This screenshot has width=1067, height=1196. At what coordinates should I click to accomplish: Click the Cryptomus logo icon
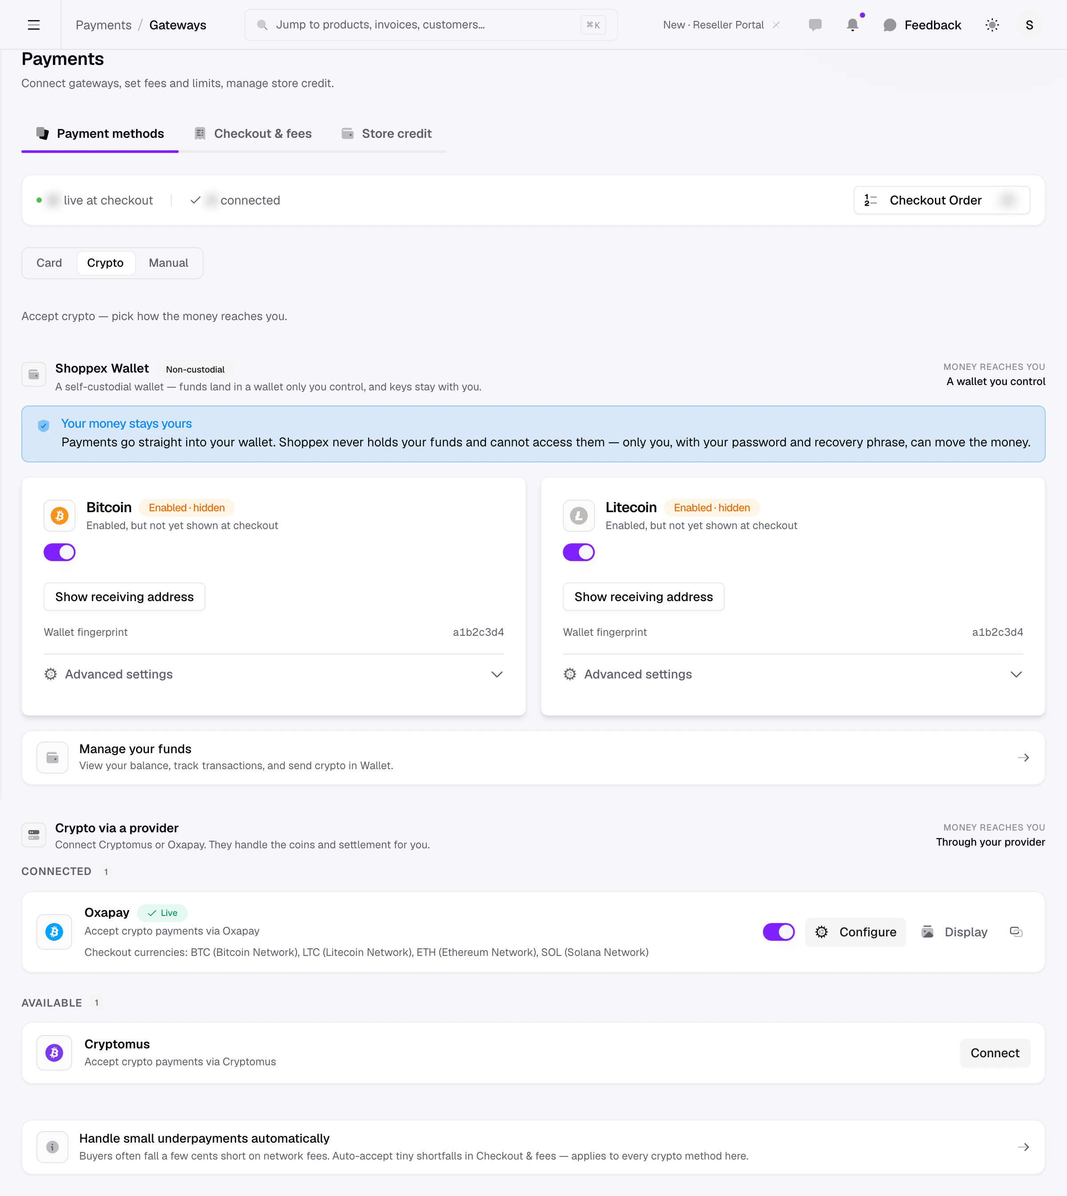[54, 1052]
